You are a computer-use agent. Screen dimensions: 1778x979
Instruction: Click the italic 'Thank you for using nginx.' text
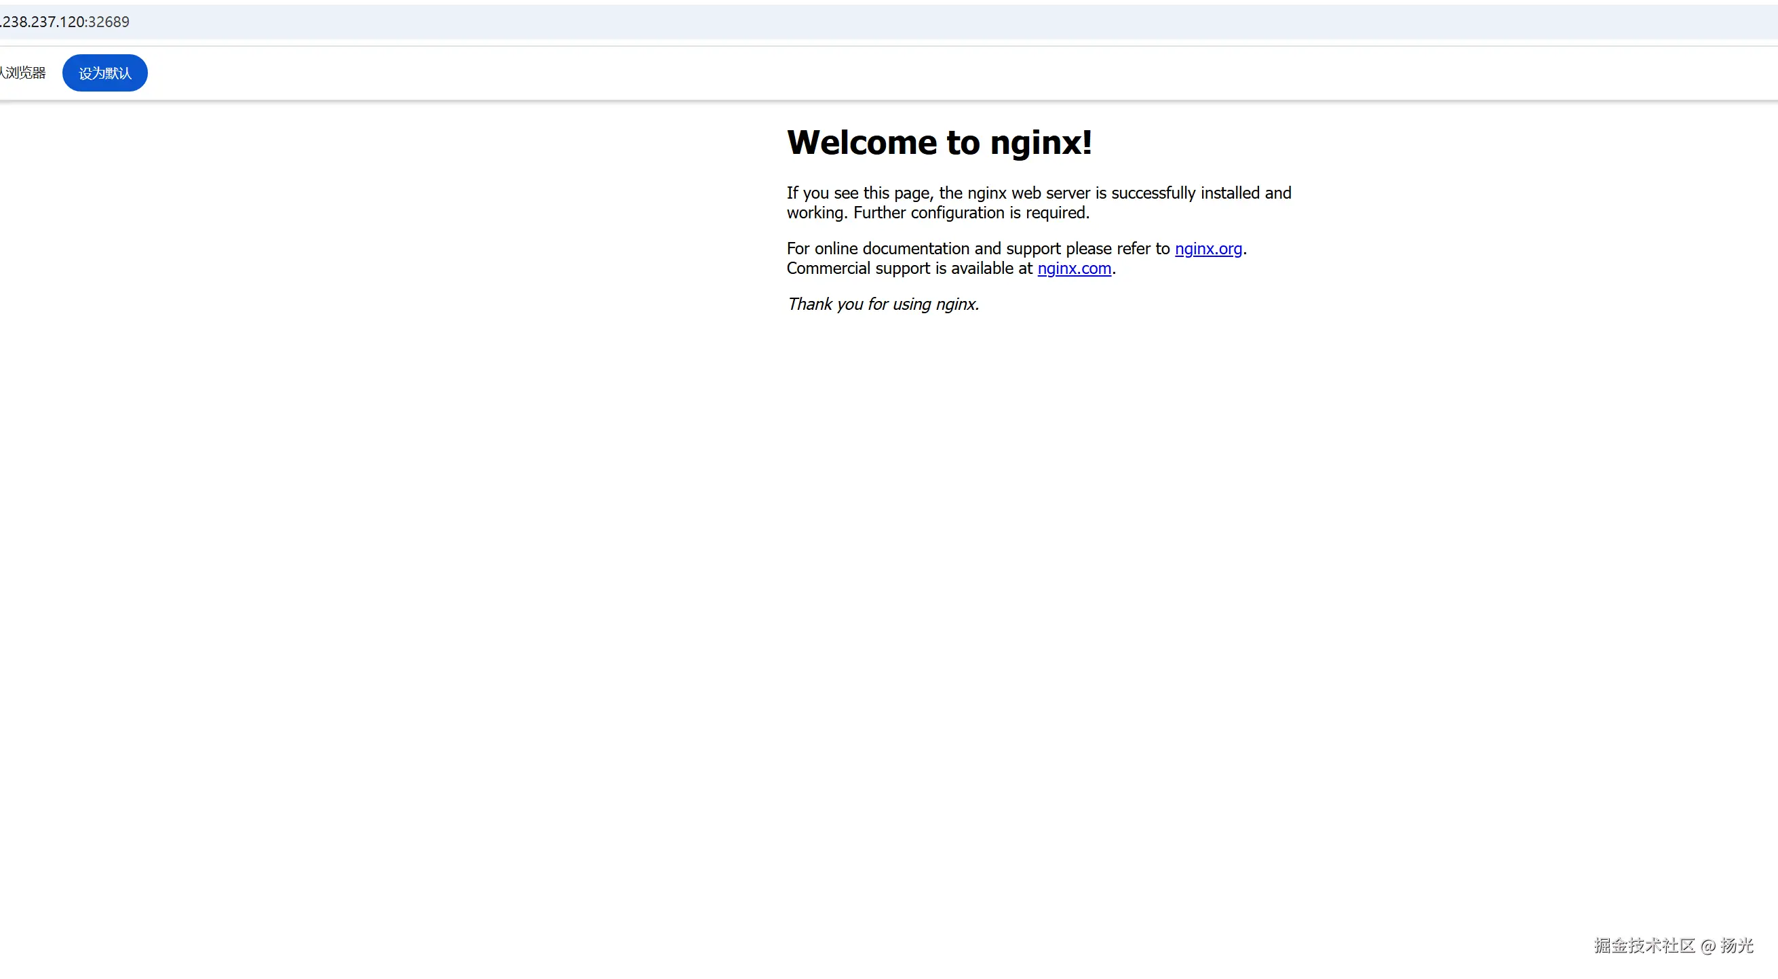tap(883, 304)
